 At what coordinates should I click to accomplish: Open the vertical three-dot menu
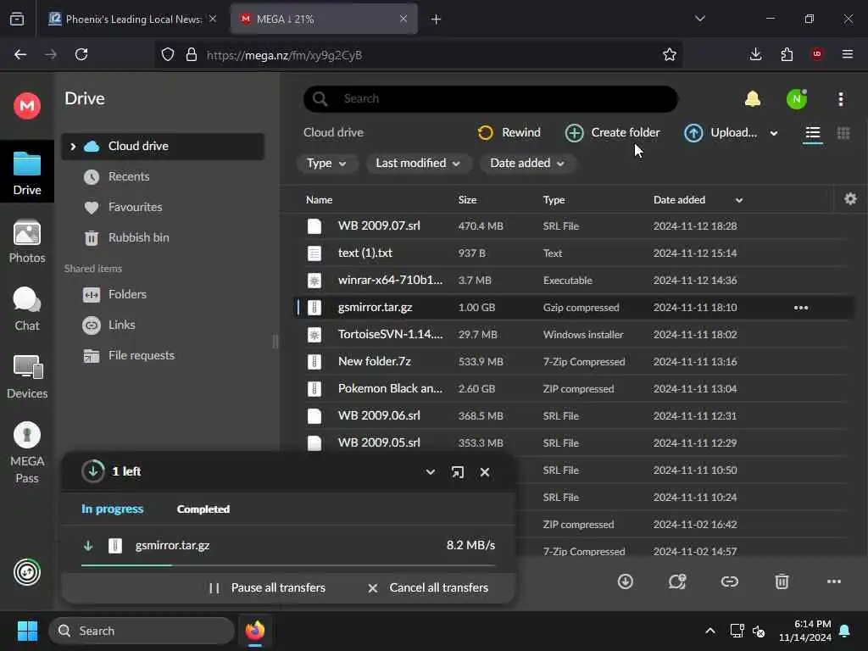coord(840,99)
